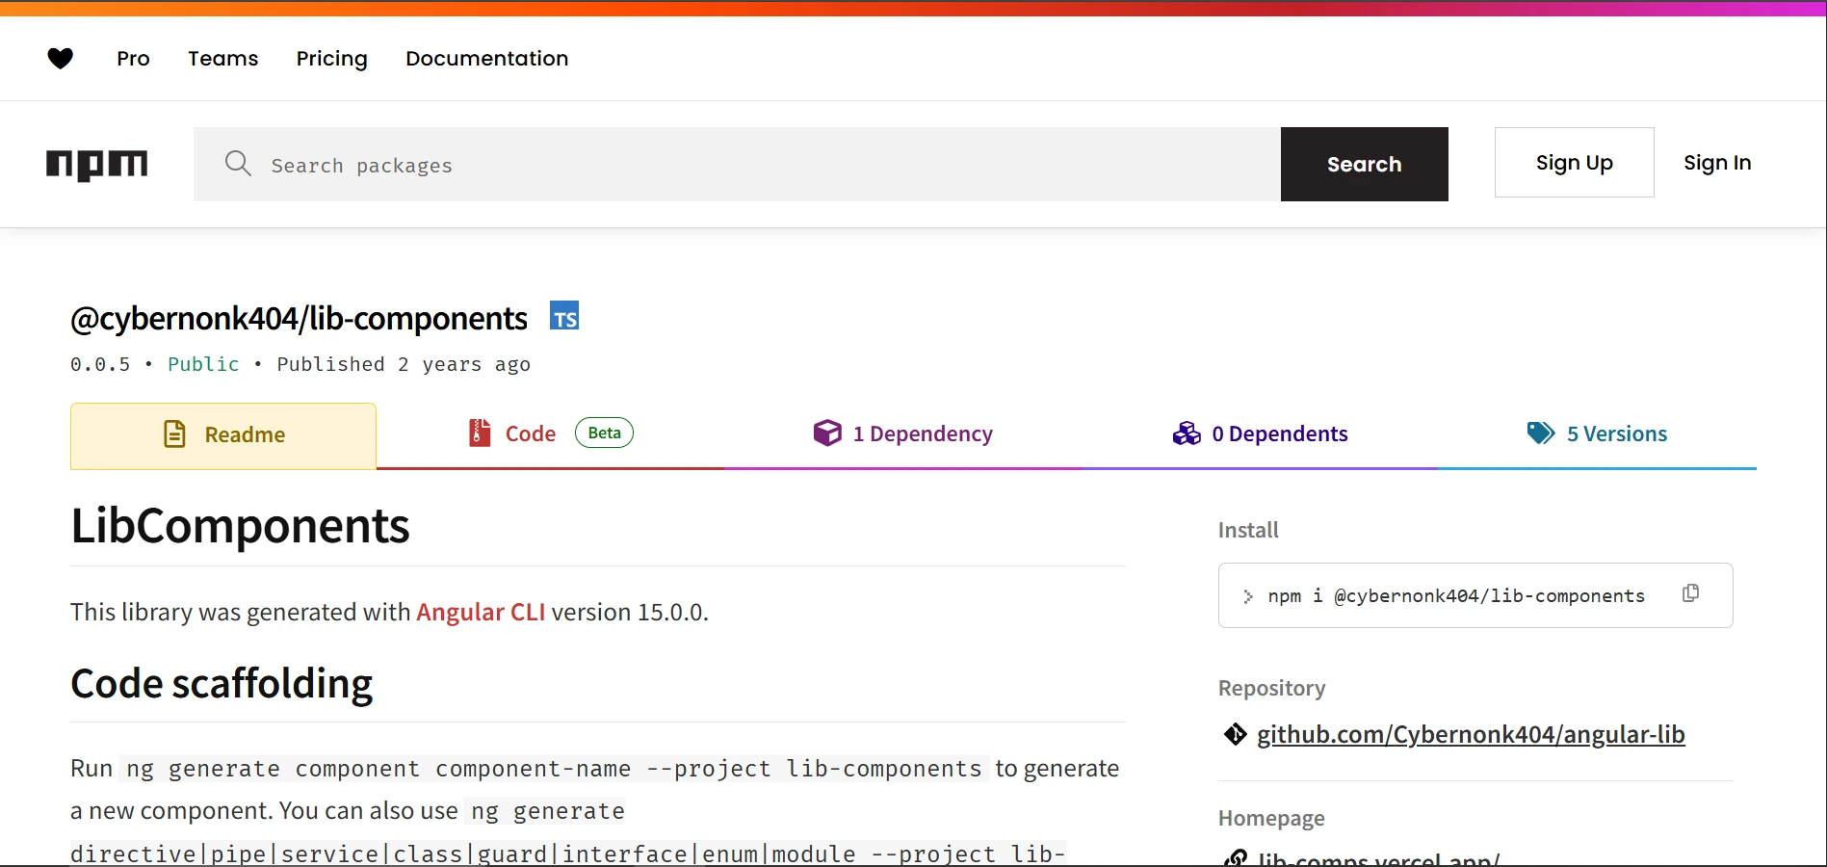Click the TypeScript TS badge icon
Screen dimensions: 1827x867
point(564,316)
